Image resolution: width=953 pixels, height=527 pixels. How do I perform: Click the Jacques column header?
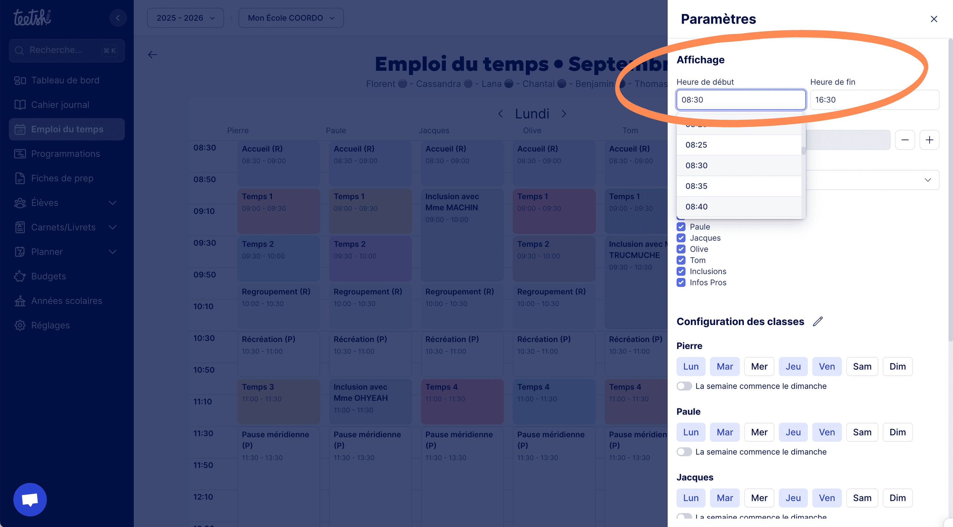coord(434,130)
